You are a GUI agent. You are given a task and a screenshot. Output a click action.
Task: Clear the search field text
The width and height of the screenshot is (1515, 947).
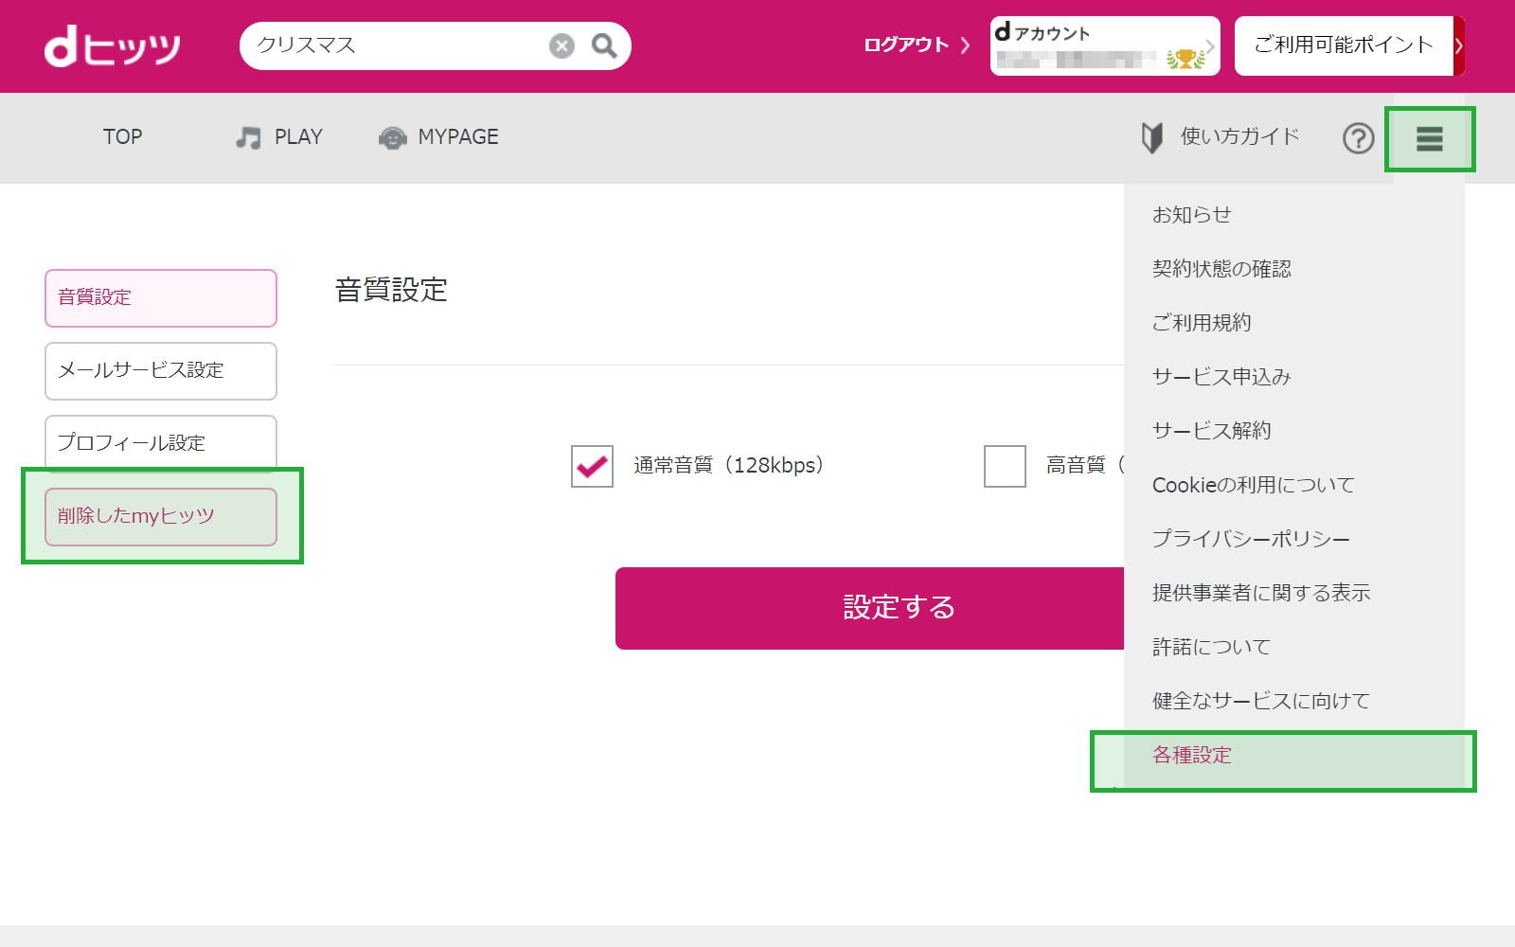coord(561,45)
